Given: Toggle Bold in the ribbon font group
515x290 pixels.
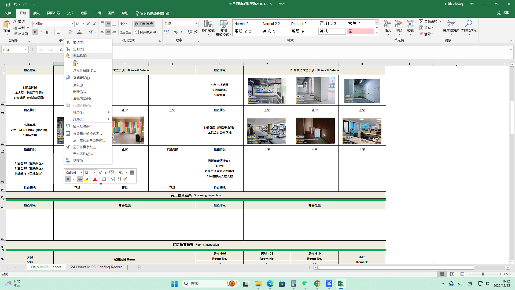Looking at the screenshot, I should click(35, 32).
